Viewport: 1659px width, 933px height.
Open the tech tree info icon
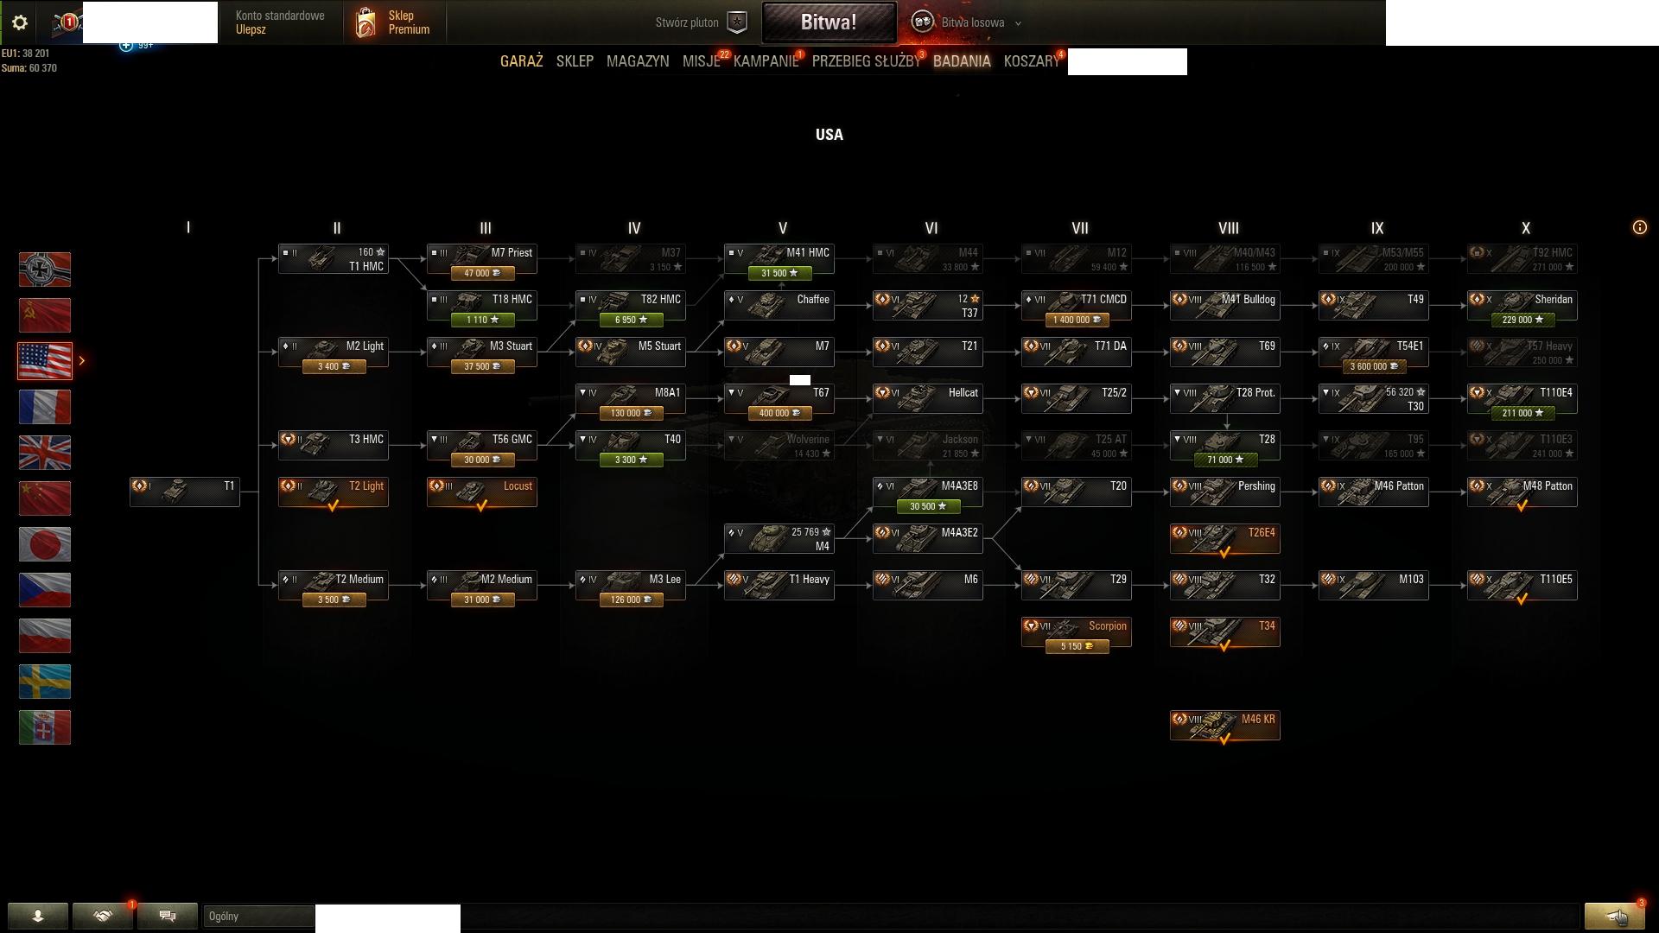(x=1639, y=227)
